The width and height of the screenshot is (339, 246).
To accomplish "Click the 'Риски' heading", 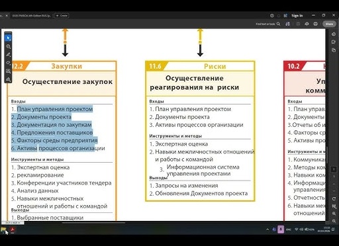I will (215, 66).
